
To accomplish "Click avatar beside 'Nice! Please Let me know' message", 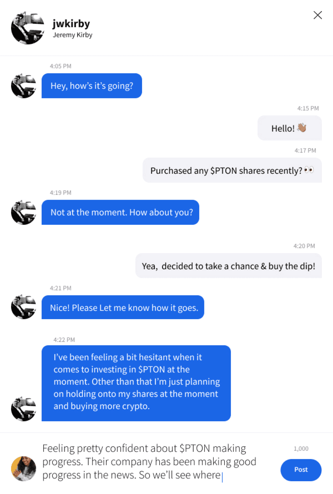I will (x=24, y=307).
